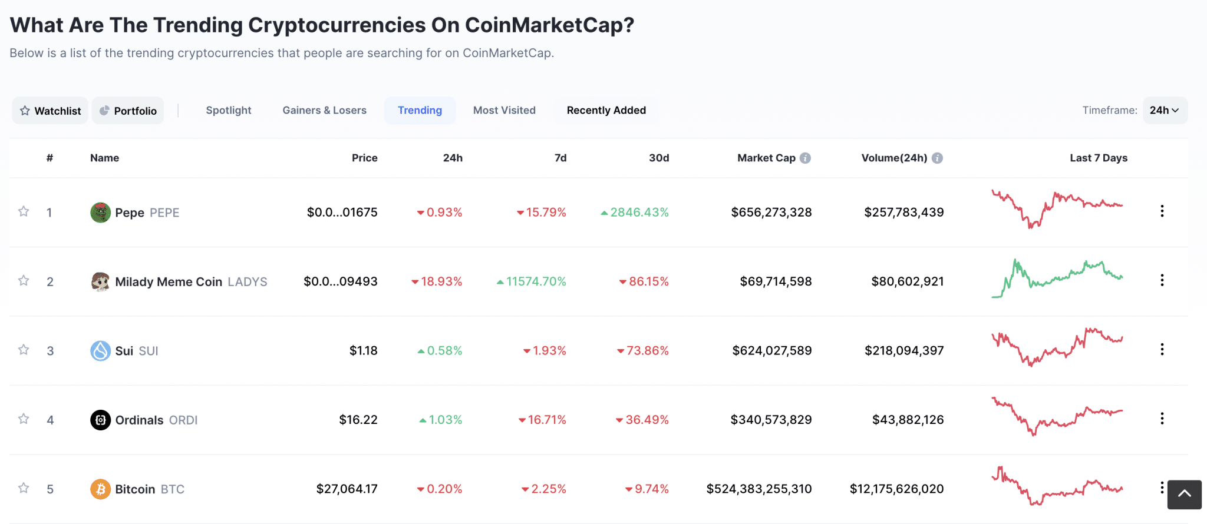Open the 24h timeframe dropdown
Screen dimensions: 1207x524
click(1165, 110)
